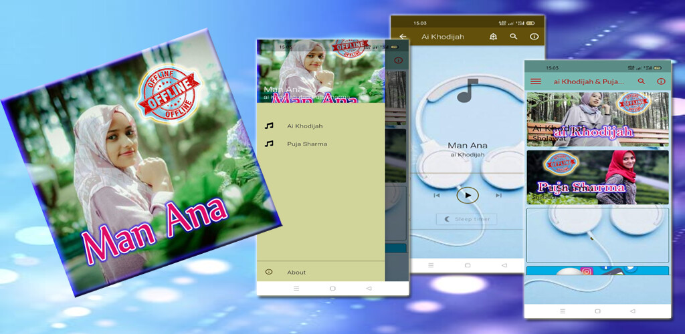Click info icon beside About
The width and height of the screenshot is (685, 334).
(269, 272)
